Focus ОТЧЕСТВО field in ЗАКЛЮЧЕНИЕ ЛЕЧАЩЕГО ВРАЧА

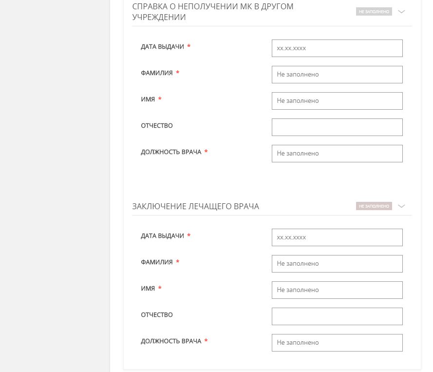coord(337,316)
